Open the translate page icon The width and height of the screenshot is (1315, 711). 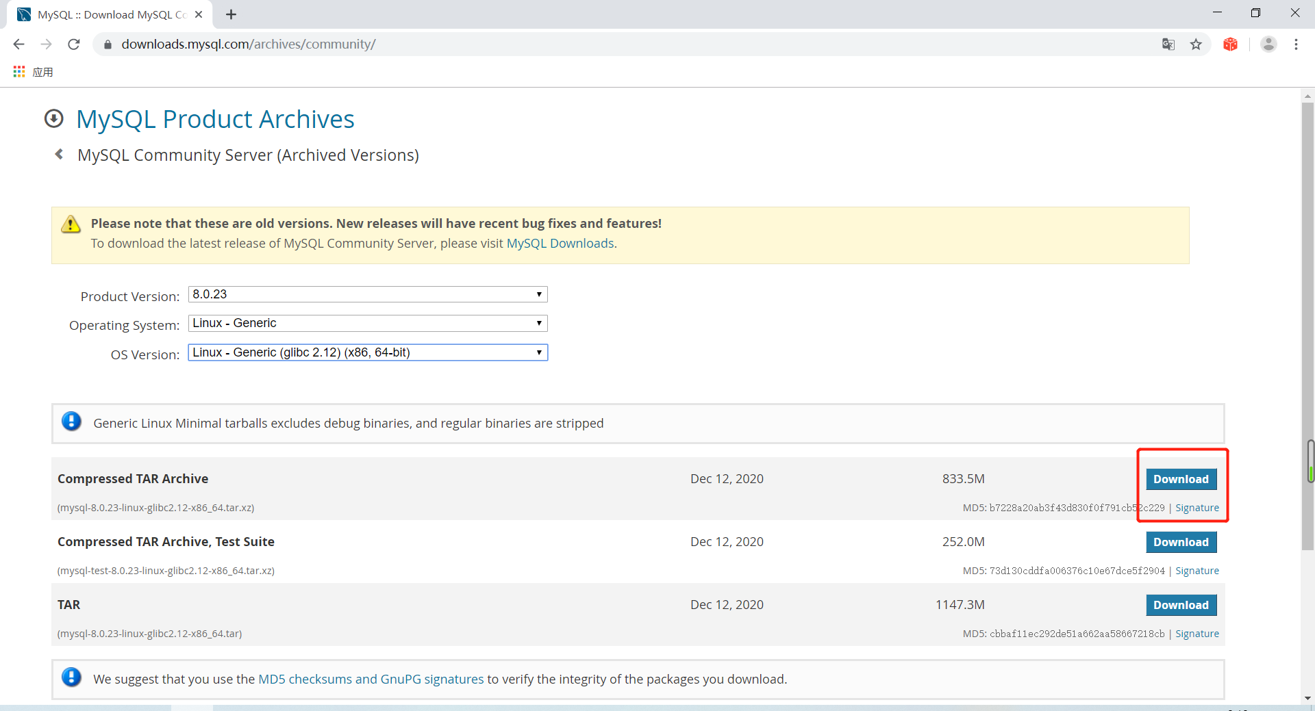[x=1168, y=44]
